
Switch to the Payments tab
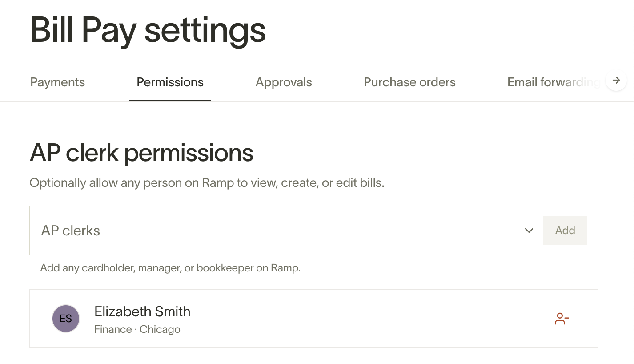pos(57,82)
